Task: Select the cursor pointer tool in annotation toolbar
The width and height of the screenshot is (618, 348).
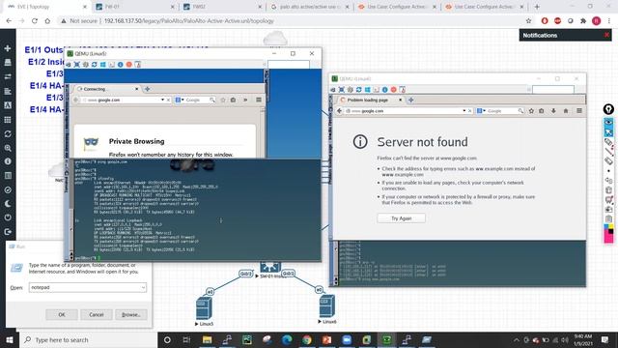Action: pos(608,132)
